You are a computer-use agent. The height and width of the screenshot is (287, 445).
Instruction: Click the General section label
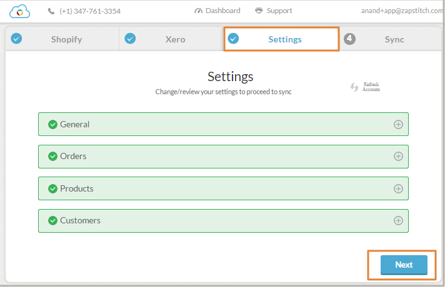click(x=74, y=124)
